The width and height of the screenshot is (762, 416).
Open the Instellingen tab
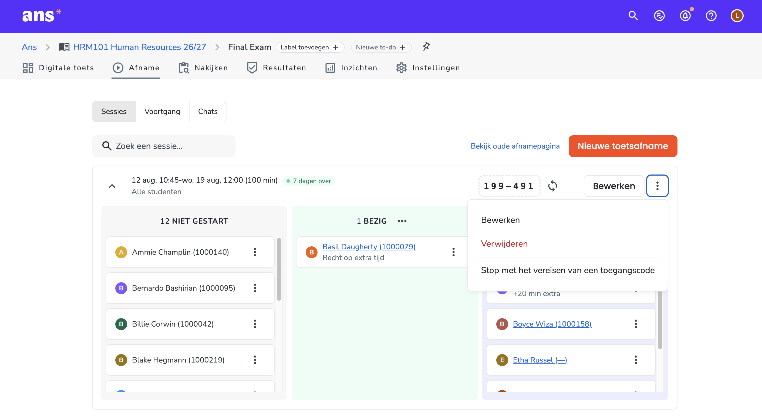[428, 68]
